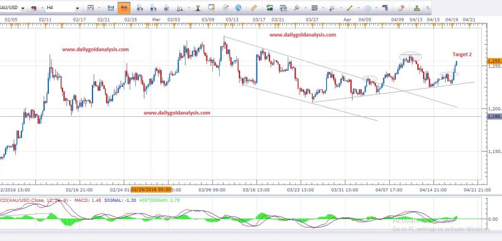Select the ellipse drawn at the April 13 high

click(x=410, y=56)
